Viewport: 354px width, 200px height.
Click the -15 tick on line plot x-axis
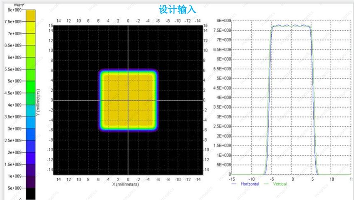[232, 179]
